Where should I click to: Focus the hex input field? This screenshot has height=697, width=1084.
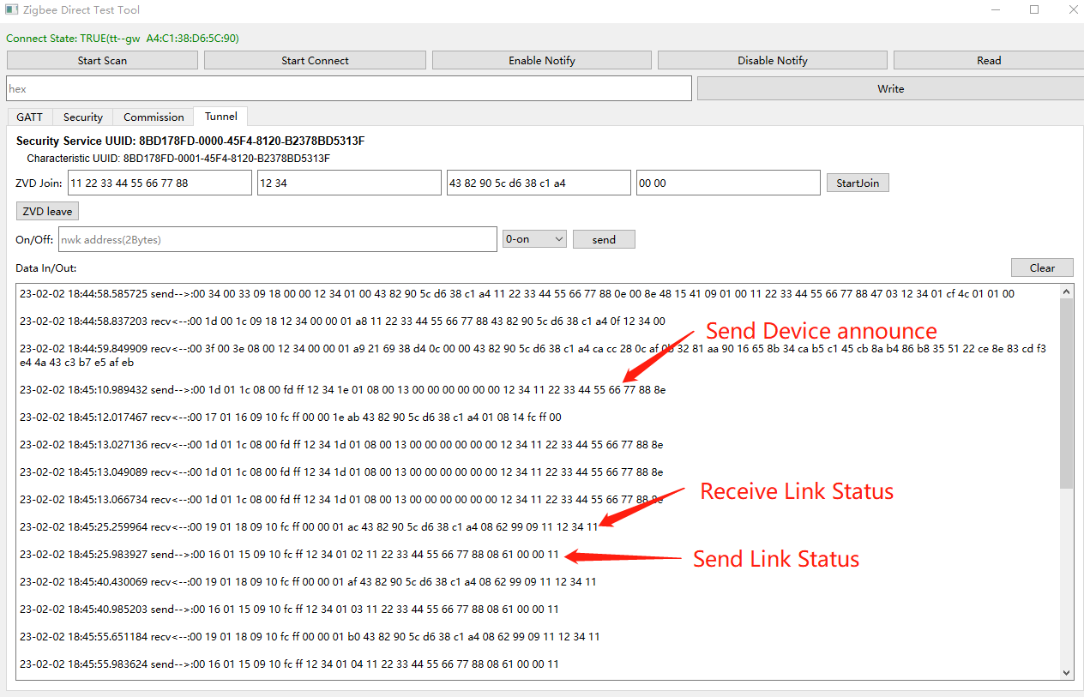click(349, 88)
